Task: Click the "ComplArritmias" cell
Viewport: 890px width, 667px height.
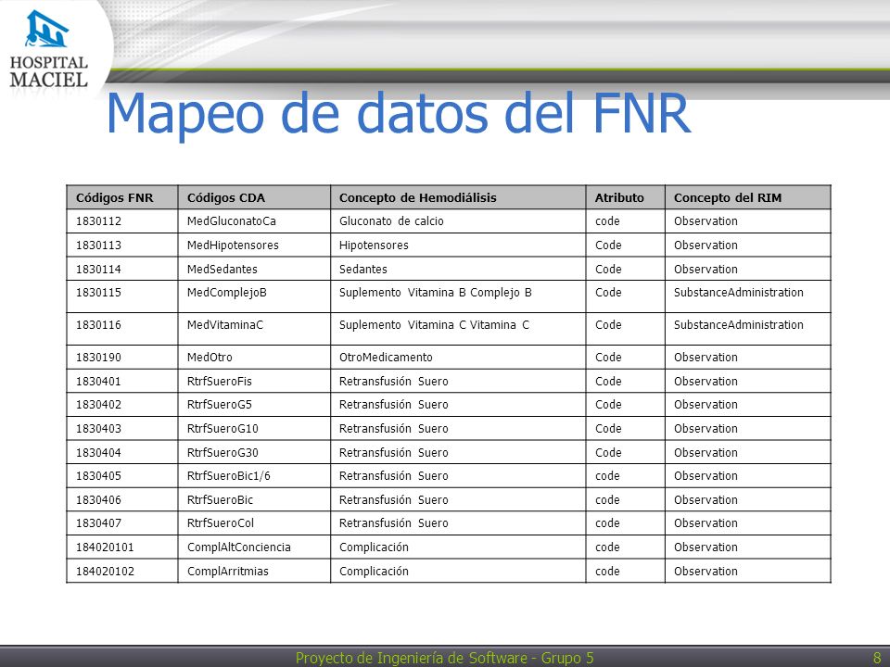Action: [x=254, y=572]
